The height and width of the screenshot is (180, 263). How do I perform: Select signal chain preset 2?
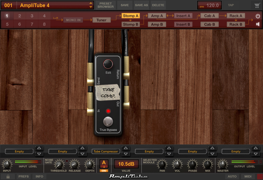point(19,16)
